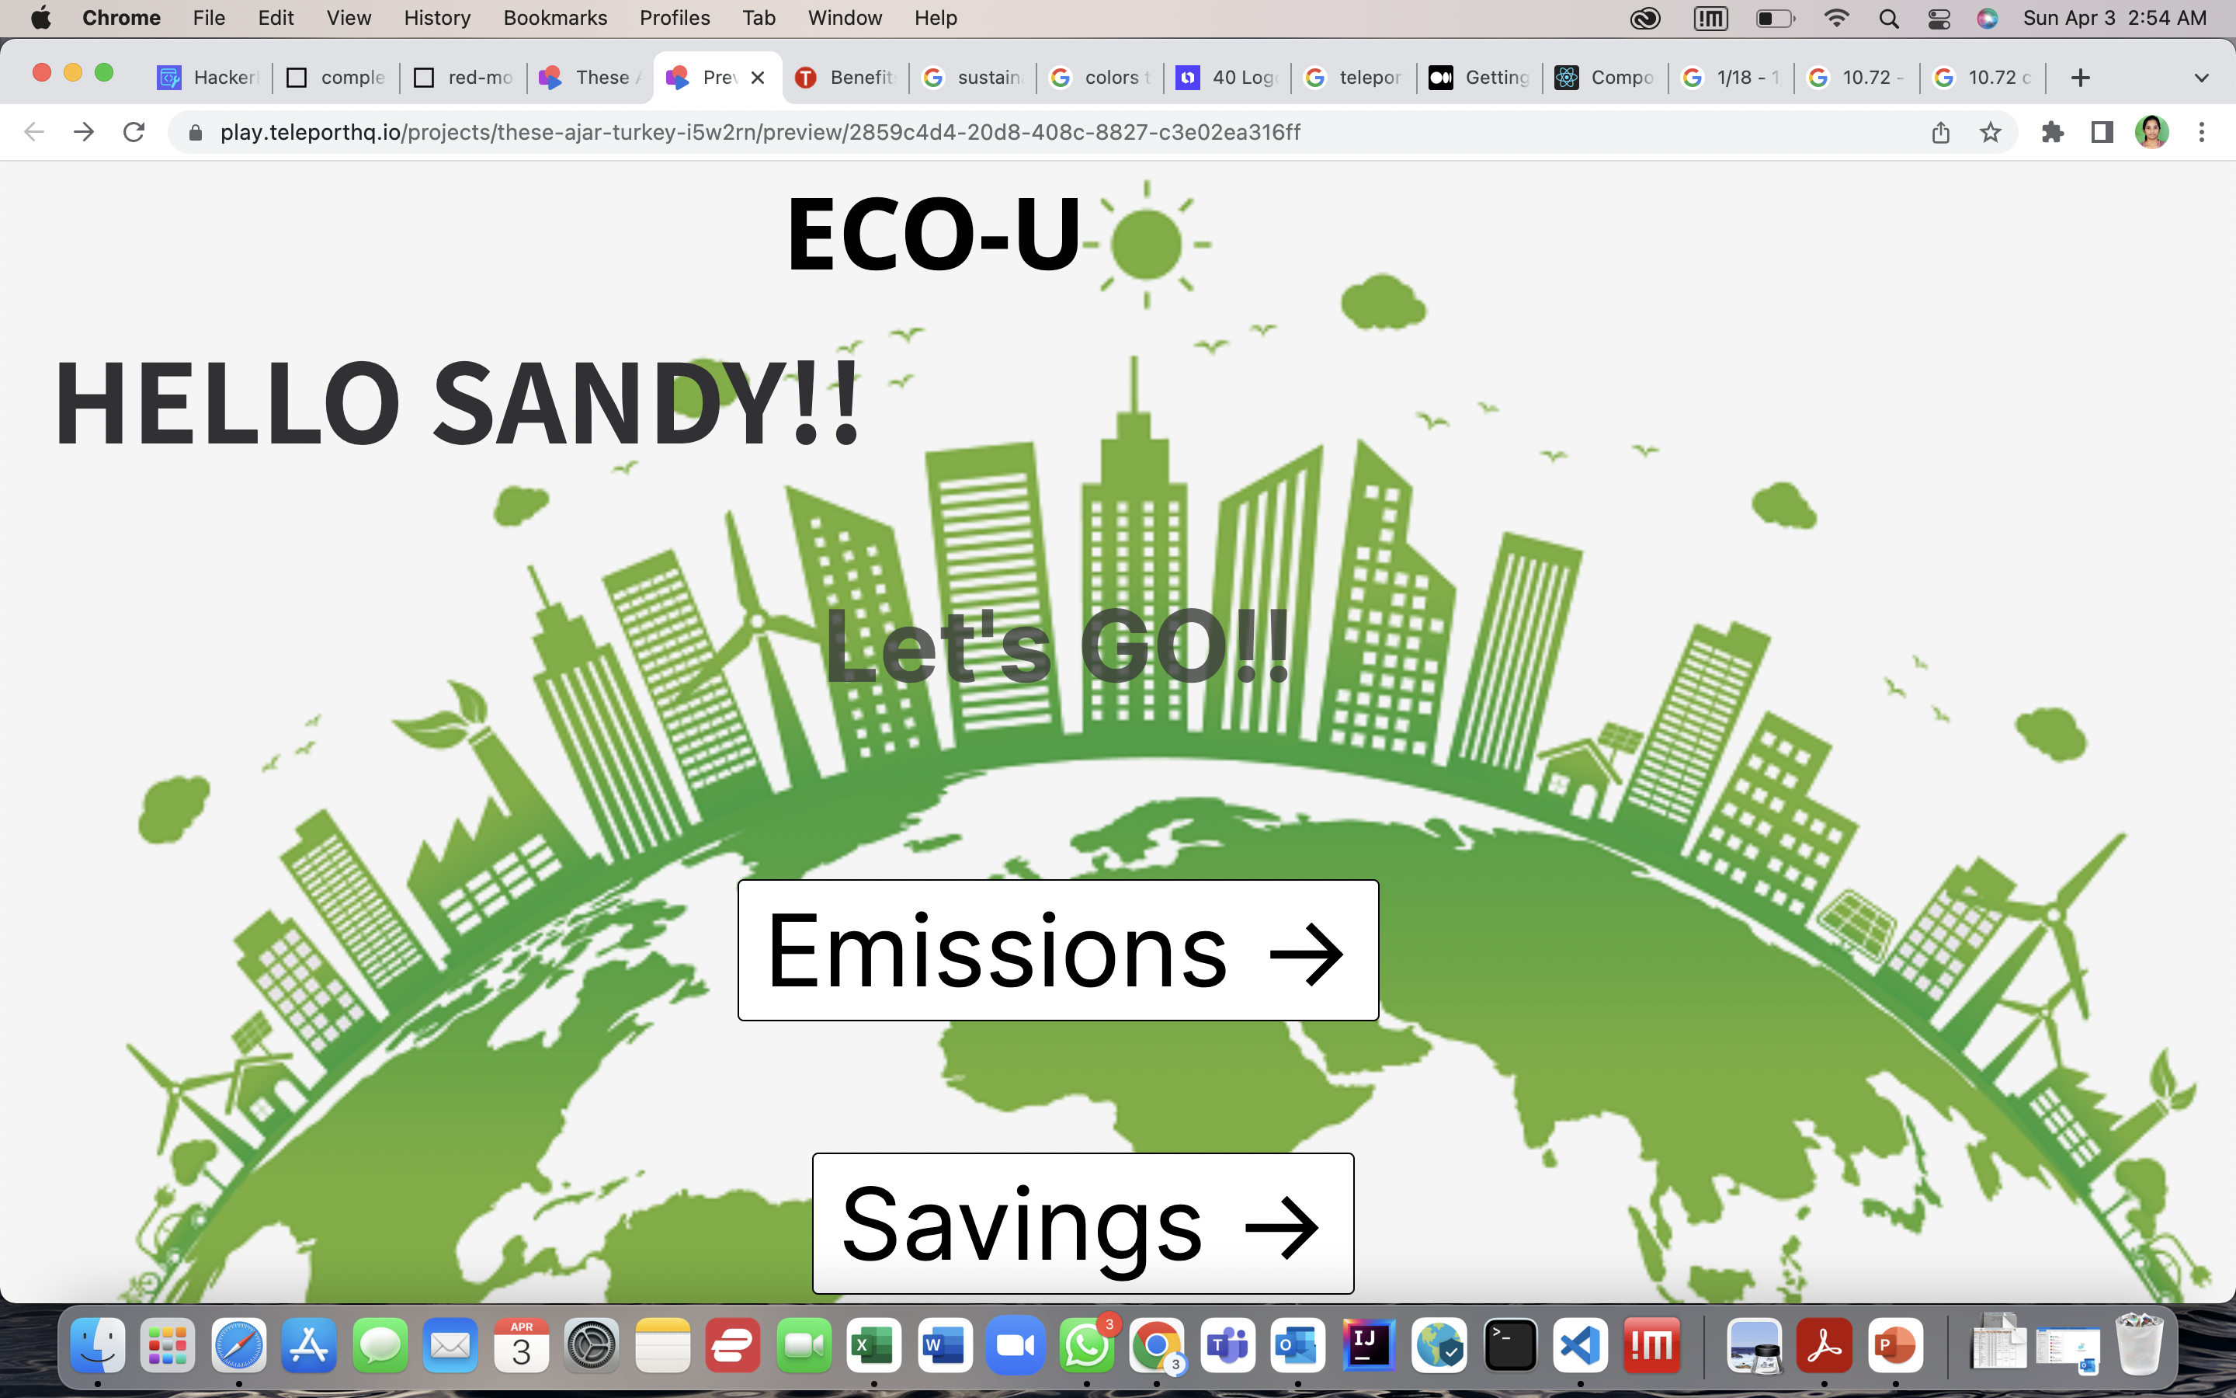Open Wi-Fi status menu
The image size is (2236, 1398).
click(x=1836, y=18)
